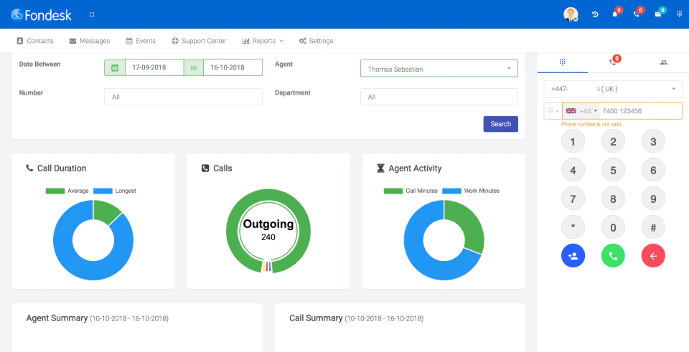Open the bell notifications icon

[615, 14]
